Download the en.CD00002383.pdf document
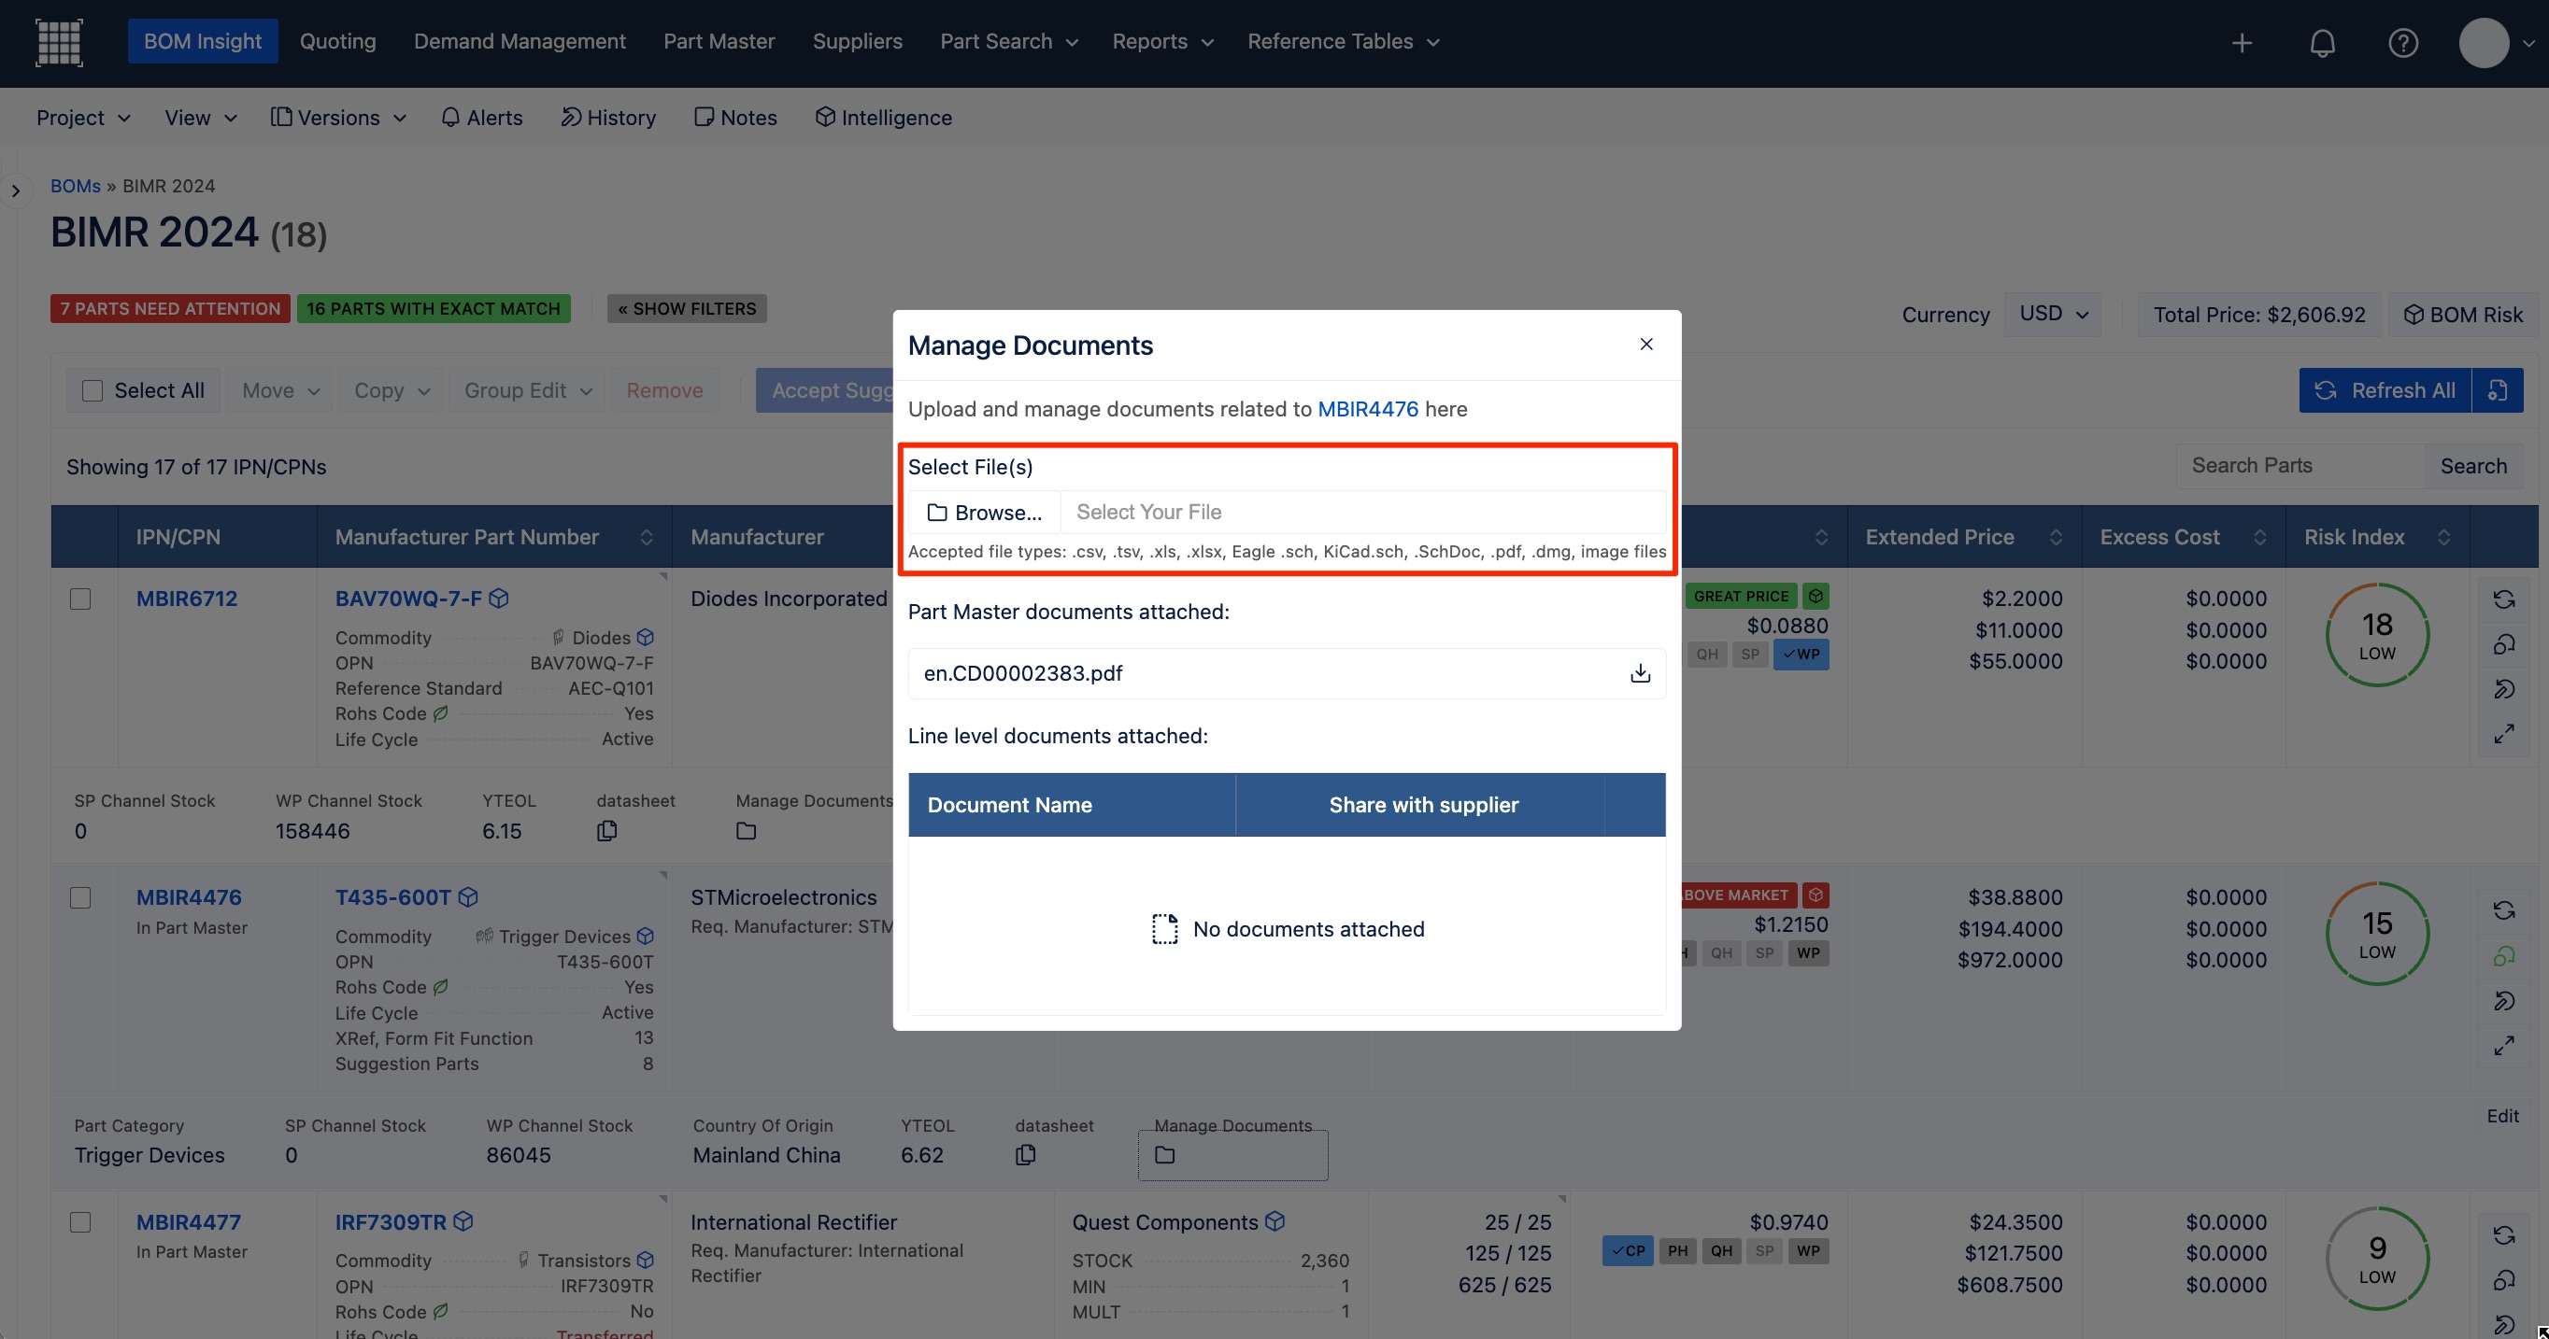The height and width of the screenshot is (1339, 2549). tap(1640, 673)
